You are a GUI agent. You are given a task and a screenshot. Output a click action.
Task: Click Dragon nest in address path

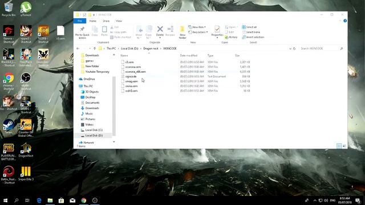coord(151,48)
